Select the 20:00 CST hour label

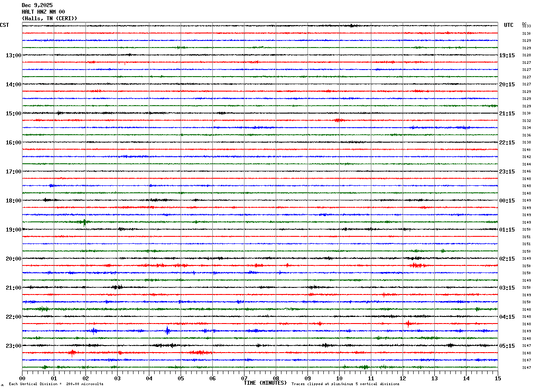coord(13,259)
